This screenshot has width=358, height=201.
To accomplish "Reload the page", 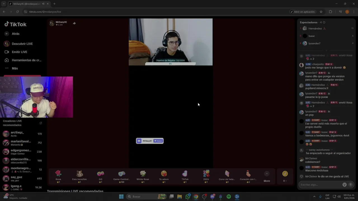I will (17, 12).
